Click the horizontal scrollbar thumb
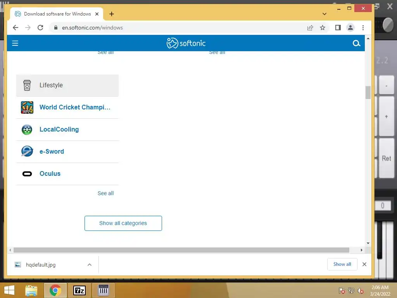This screenshot has width=397, height=298. click(181, 250)
